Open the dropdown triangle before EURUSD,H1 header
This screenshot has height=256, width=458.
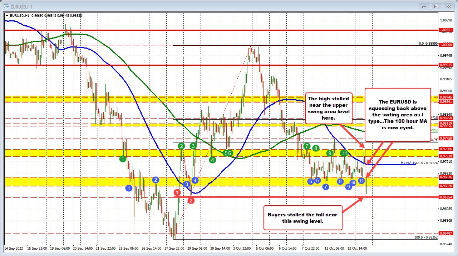click(7, 16)
